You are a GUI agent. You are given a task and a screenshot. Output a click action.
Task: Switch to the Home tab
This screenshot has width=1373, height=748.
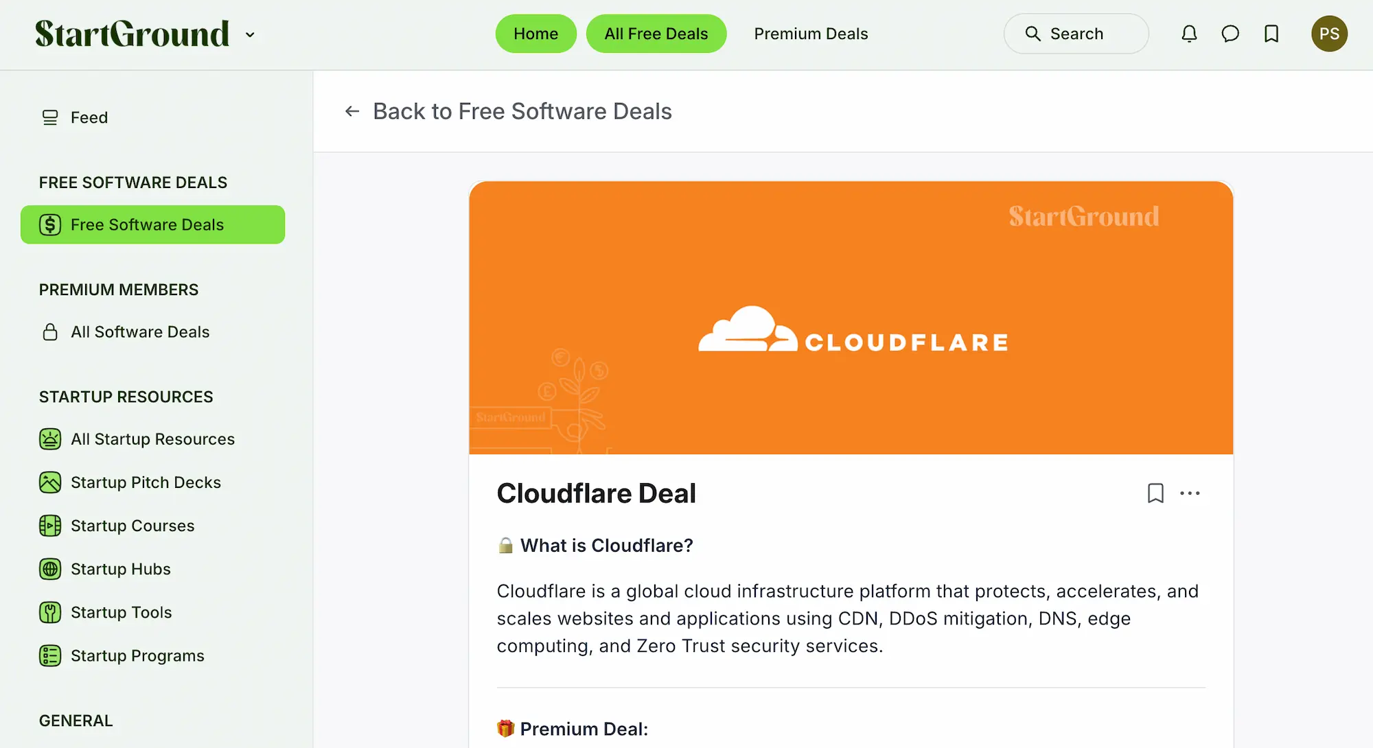point(535,34)
